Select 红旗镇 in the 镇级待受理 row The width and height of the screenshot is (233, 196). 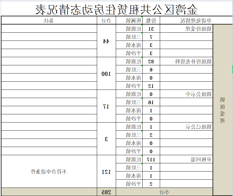point(129,29)
